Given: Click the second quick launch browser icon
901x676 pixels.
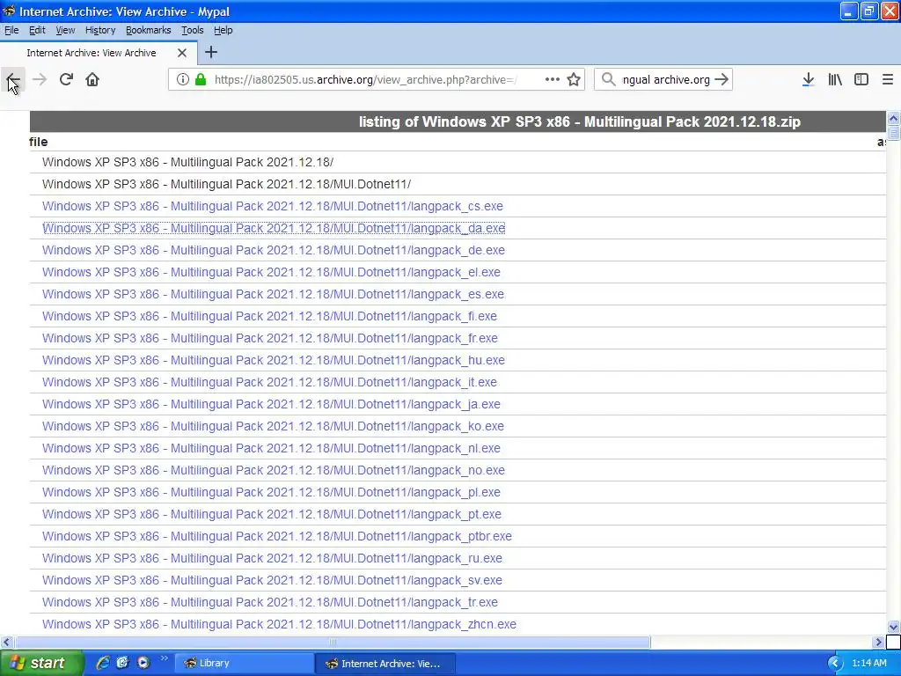Looking at the screenshot, I should click(x=123, y=663).
